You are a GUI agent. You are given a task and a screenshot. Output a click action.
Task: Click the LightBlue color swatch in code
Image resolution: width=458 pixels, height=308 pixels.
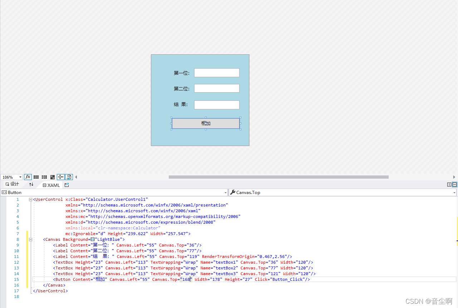tap(92, 239)
